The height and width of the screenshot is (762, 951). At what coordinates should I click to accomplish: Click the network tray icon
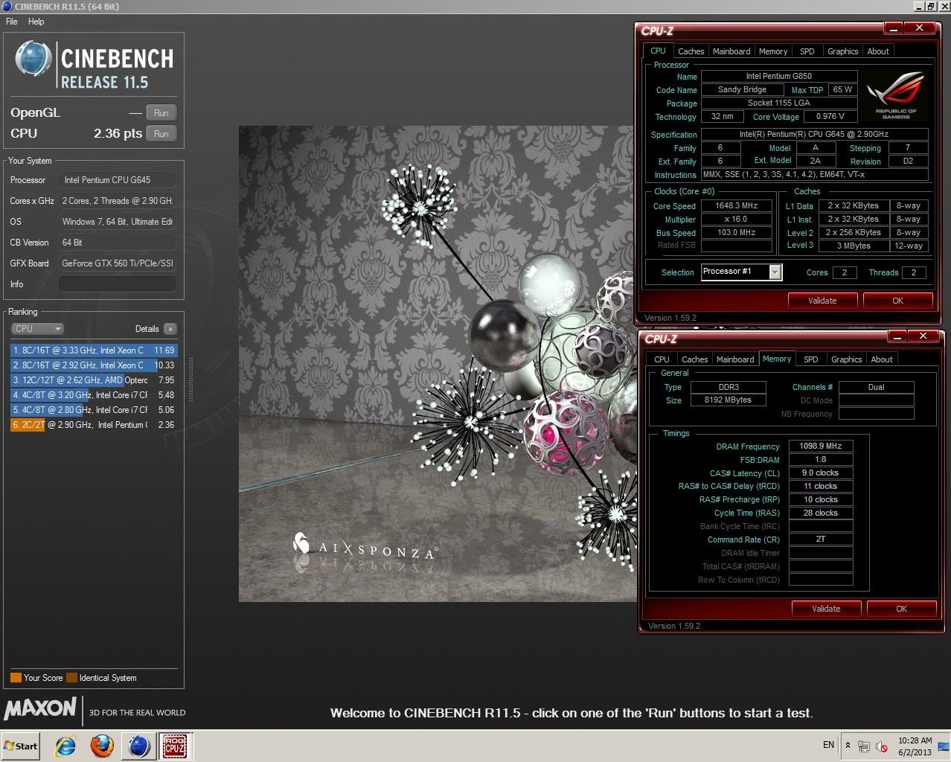pyautogui.click(x=864, y=746)
